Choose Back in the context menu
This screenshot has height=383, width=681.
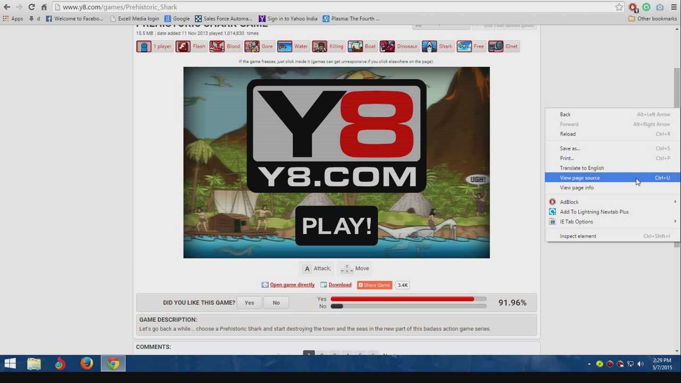(x=613, y=114)
